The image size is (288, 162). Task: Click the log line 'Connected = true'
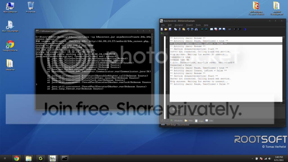tap(180, 57)
